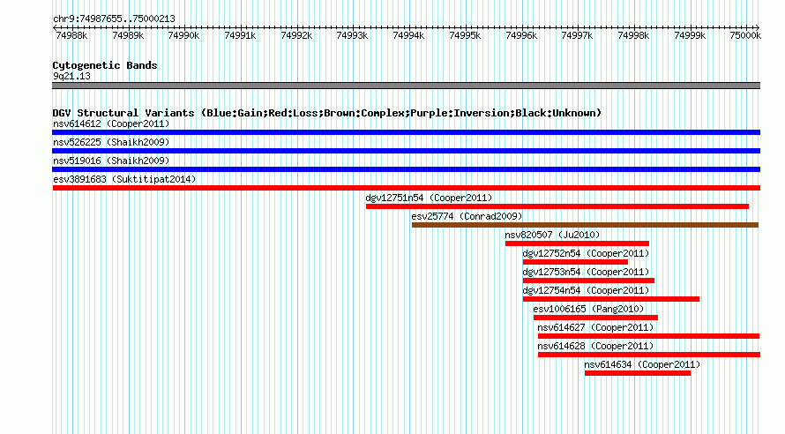Click the 74996k ruler label
Viewport: 785px width, 434px height.
522,35
